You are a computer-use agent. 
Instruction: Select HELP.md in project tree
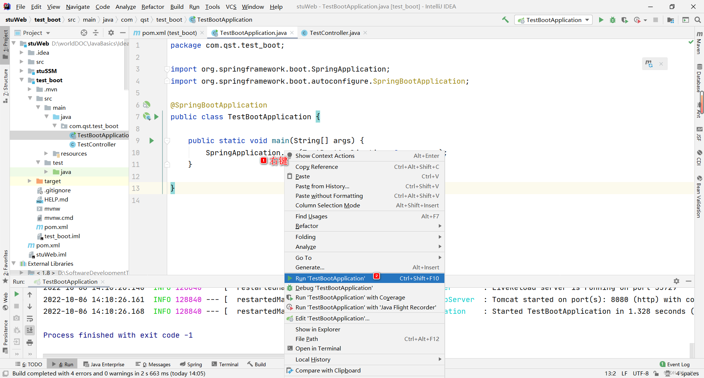click(x=56, y=199)
